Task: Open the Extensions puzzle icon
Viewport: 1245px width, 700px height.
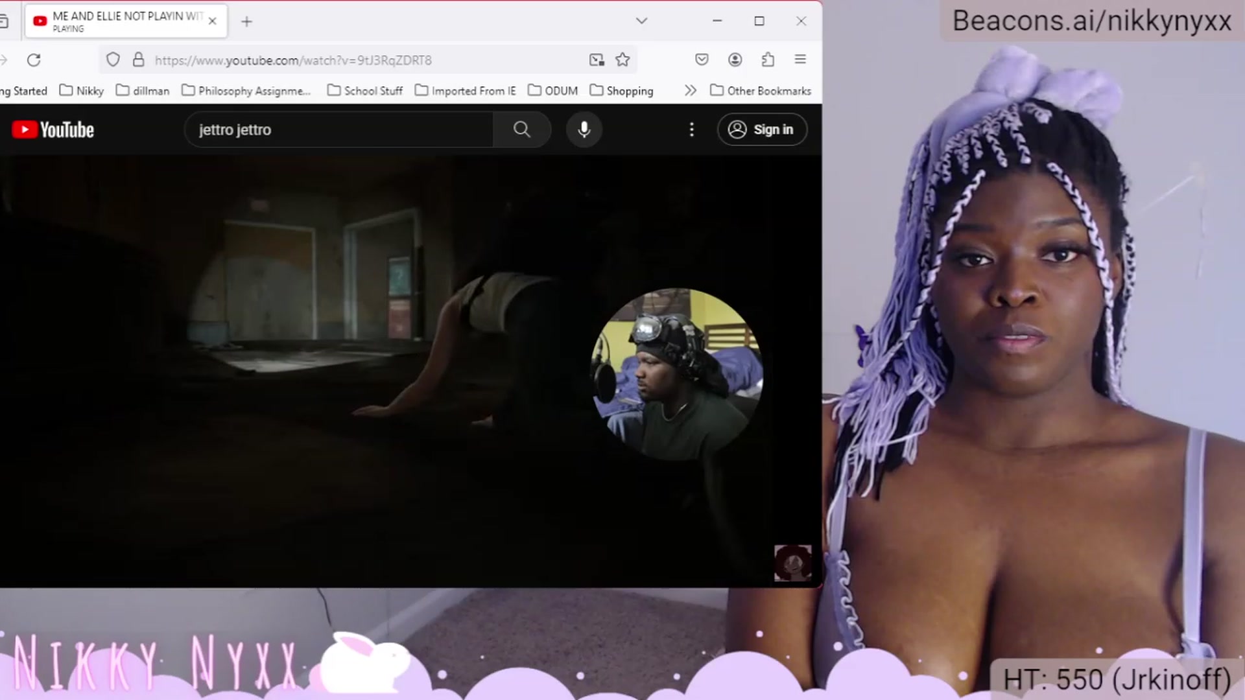Action: [768, 60]
